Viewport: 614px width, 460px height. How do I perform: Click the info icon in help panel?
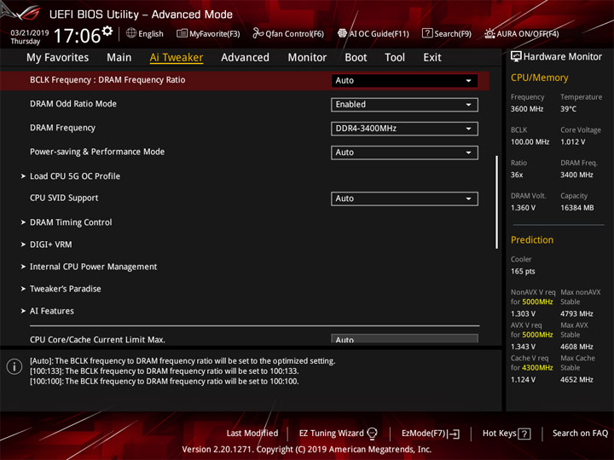coord(14,366)
